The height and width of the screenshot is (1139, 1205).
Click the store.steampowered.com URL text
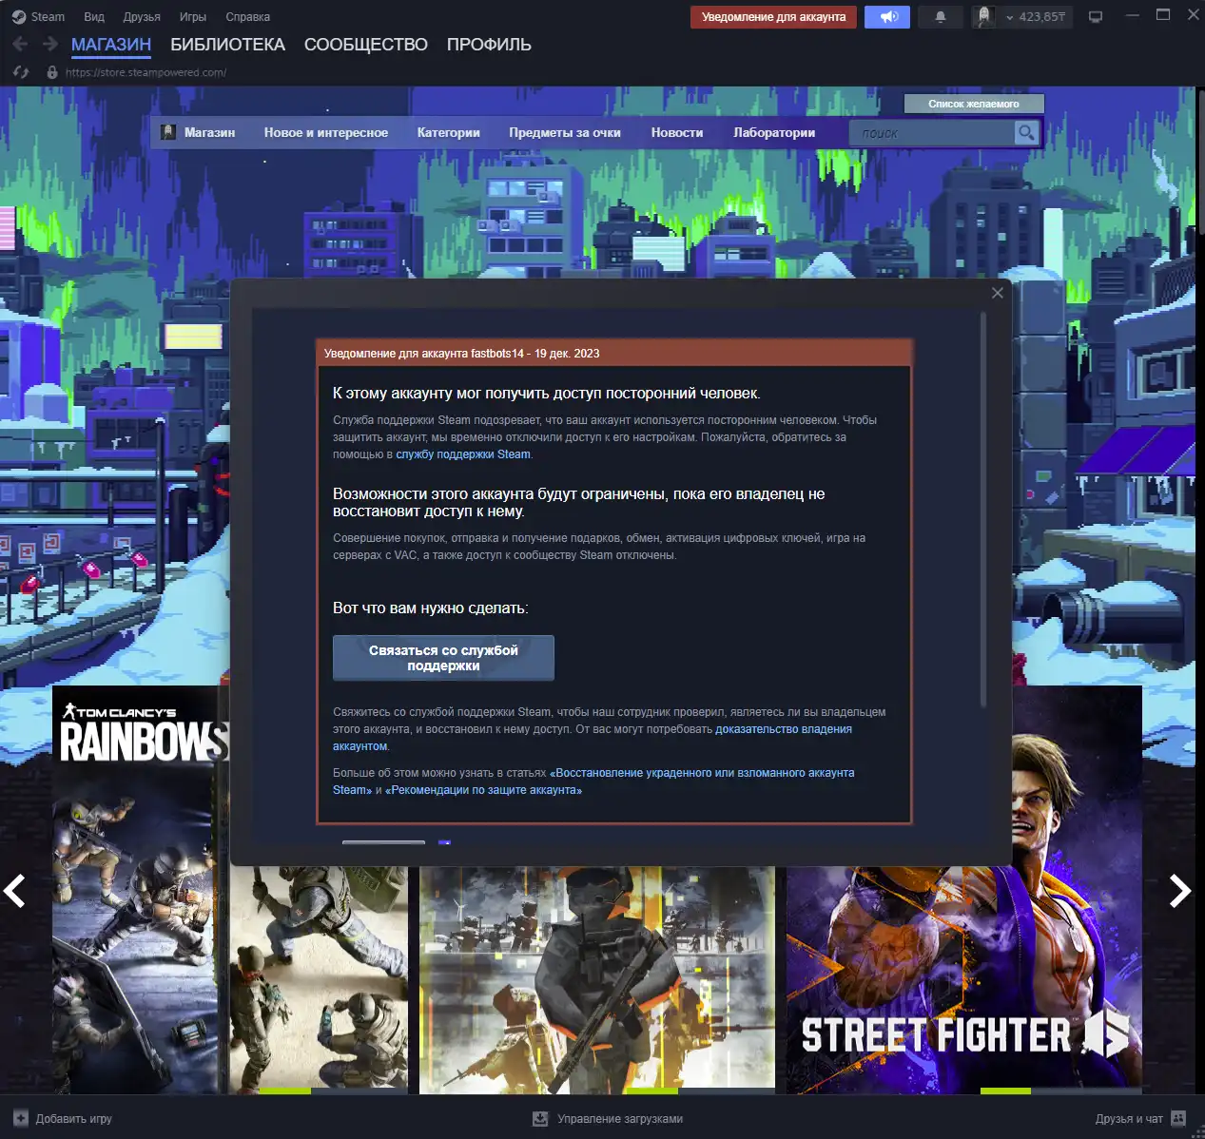[x=146, y=72]
